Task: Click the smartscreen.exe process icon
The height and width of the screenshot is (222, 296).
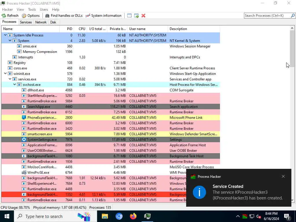Action: tap(24, 134)
